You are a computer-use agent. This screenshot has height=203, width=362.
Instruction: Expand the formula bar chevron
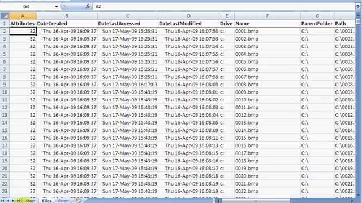(x=357, y=6)
